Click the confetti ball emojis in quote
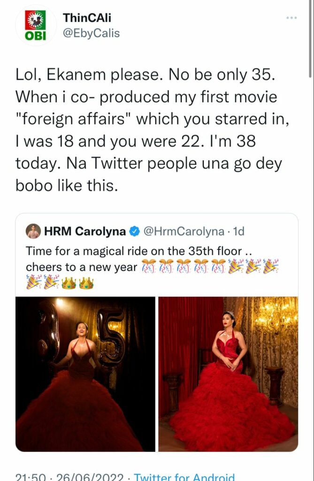 point(184,267)
